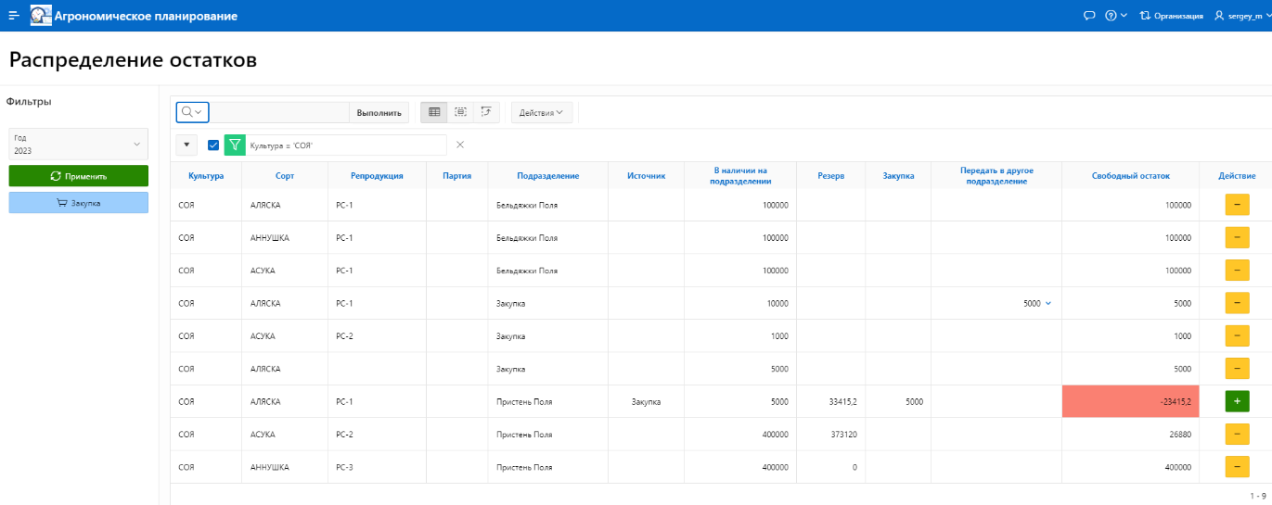Click the green Применить button

[x=78, y=176]
